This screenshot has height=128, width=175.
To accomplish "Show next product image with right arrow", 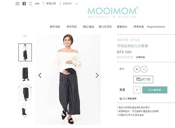I will coord(97,75).
